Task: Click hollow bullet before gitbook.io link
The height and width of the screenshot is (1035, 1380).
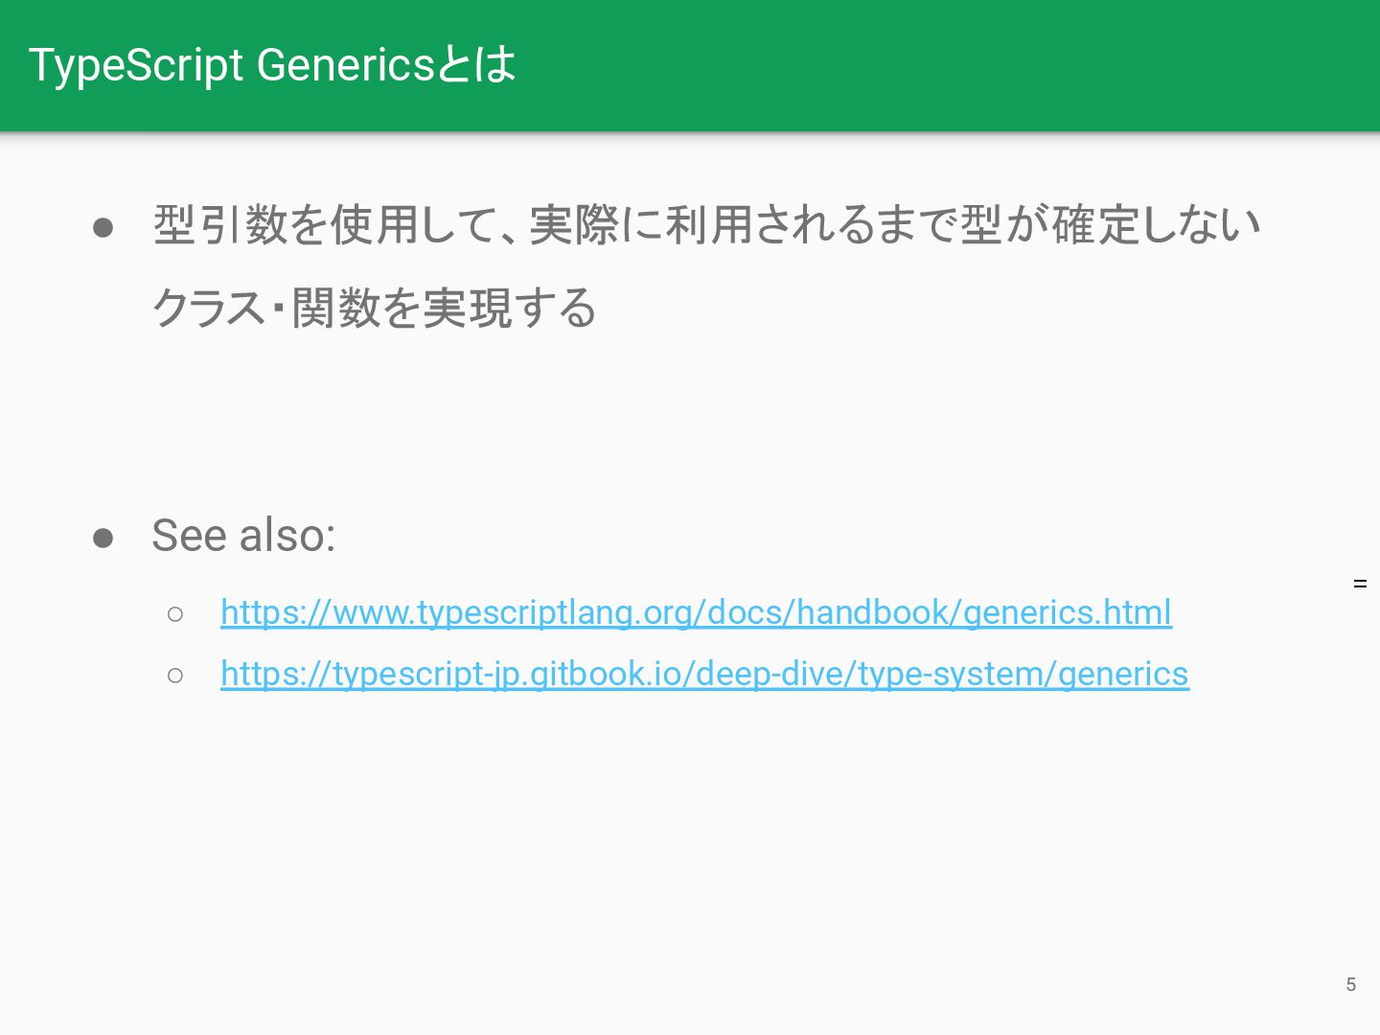Action: pos(175,676)
